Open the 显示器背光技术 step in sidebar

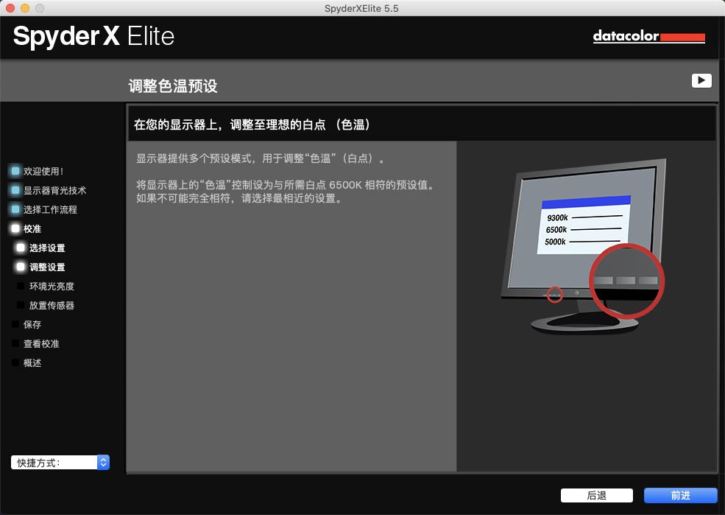click(54, 190)
